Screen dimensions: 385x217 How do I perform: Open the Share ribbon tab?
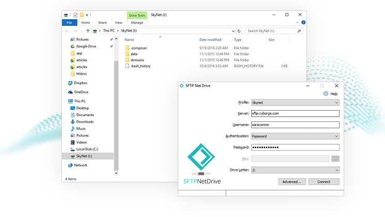tap(102, 23)
